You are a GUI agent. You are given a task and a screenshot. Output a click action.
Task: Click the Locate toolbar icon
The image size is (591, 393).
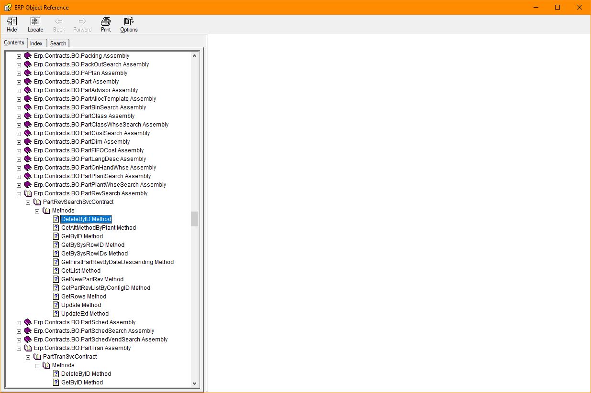click(x=35, y=21)
